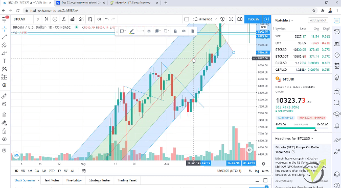Select the text annotation tool
Screen dimensions: 341x188
(5, 61)
